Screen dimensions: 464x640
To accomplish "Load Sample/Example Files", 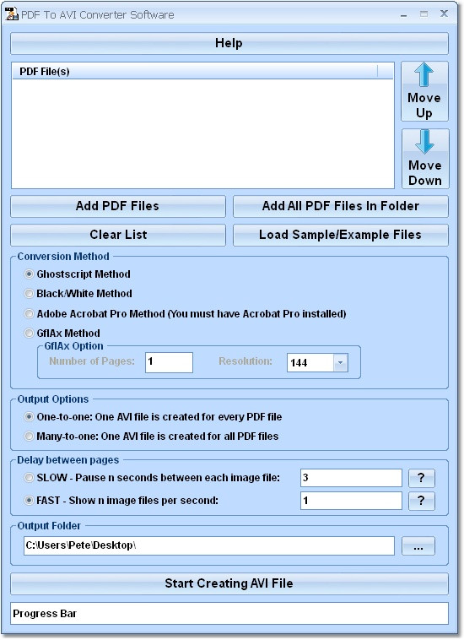I will point(341,235).
